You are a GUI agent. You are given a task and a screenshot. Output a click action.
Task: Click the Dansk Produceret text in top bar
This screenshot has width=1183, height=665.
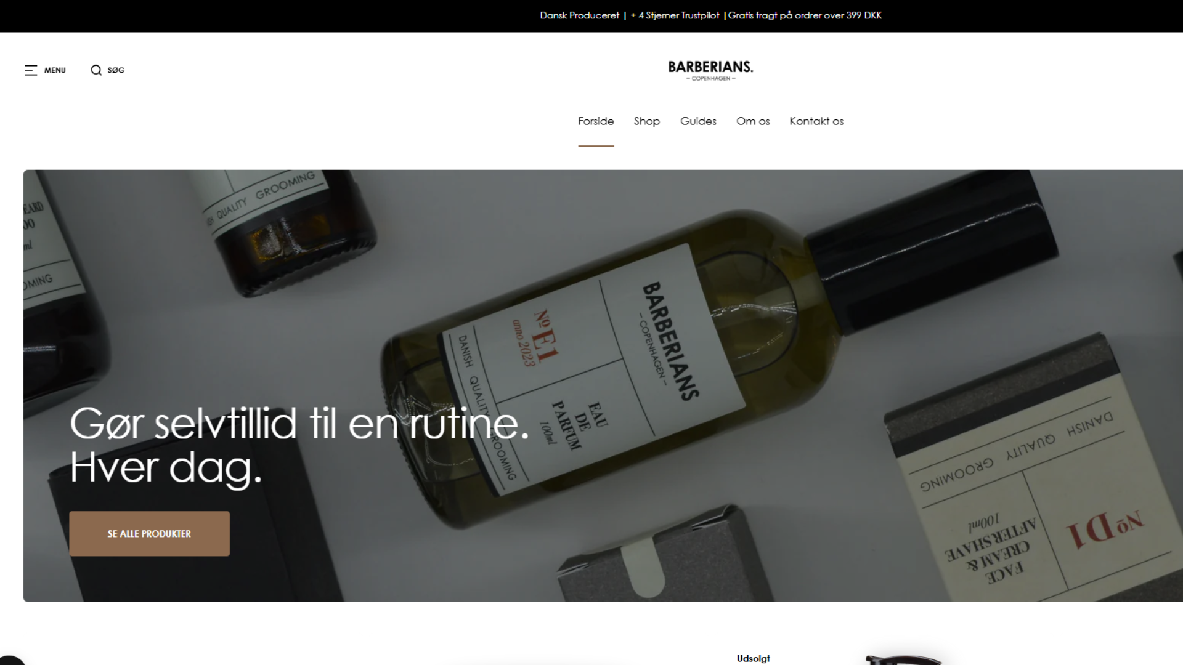tap(580, 15)
